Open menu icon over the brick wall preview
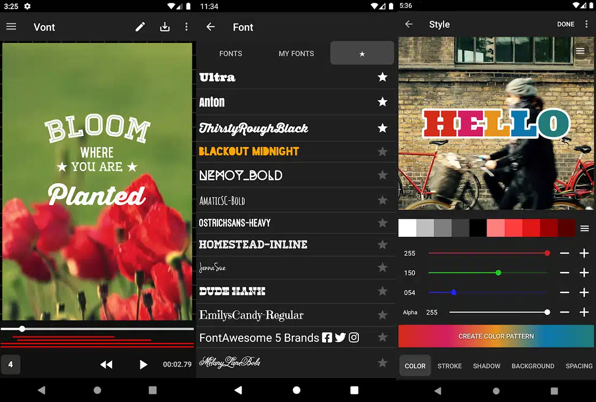 click(580, 50)
